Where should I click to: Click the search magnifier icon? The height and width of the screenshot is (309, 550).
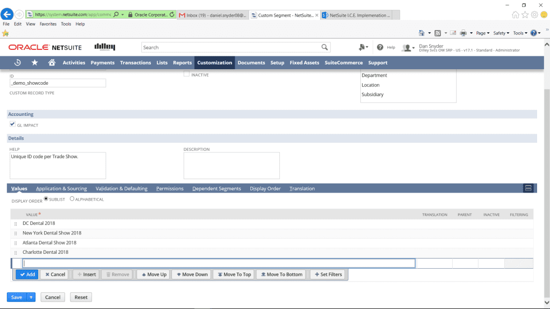pos(324,47)
